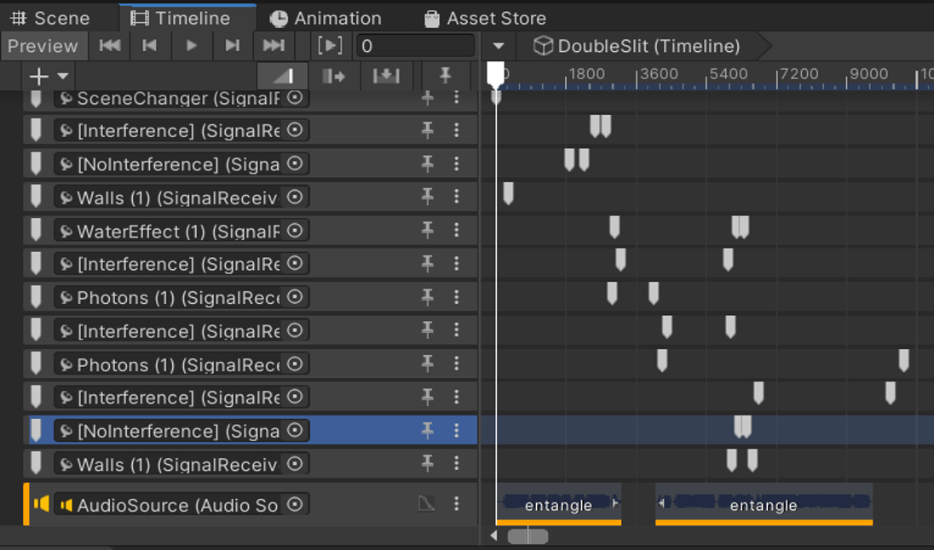
Task: Select the Mix edit mode icon
Action: [282, 76]
